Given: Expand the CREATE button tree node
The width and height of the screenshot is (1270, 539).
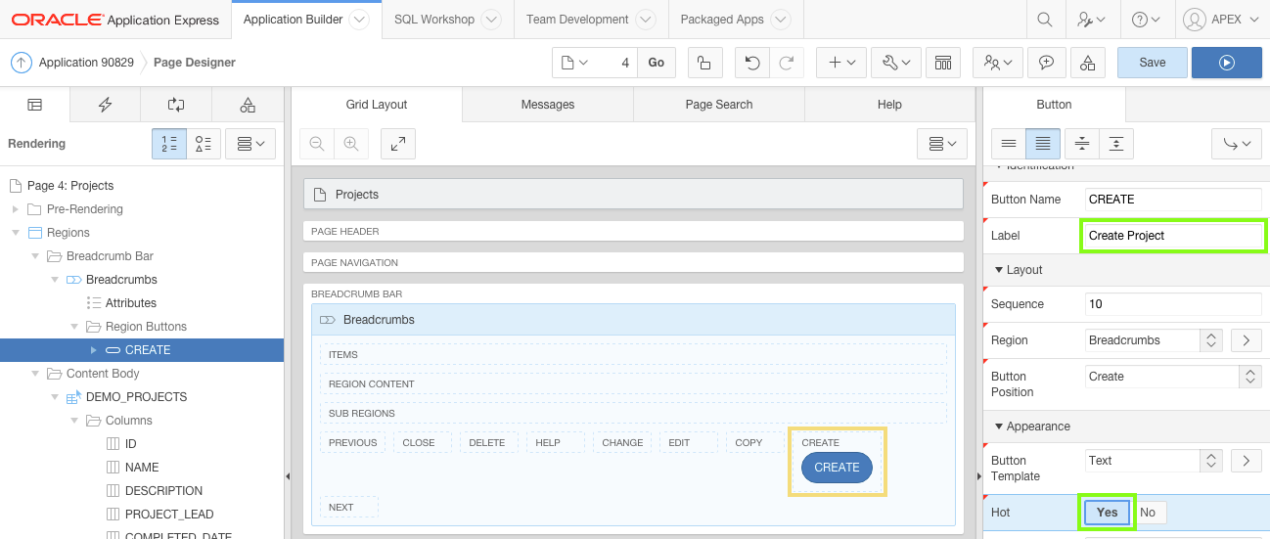Looking at the screenshot, I should (93, 350).
